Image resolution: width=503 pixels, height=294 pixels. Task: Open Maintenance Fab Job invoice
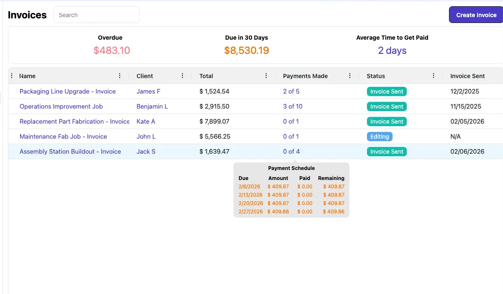click(63, 137)
